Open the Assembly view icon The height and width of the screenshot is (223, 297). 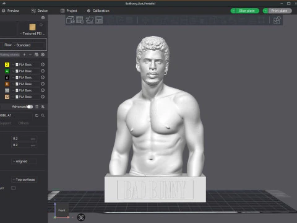click(x=277, y=20)
